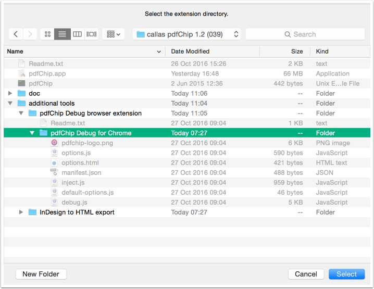Click the manifest.json file name
This screenshot has width=374, height=289.
pyautogui.click(x=81, y=173)
